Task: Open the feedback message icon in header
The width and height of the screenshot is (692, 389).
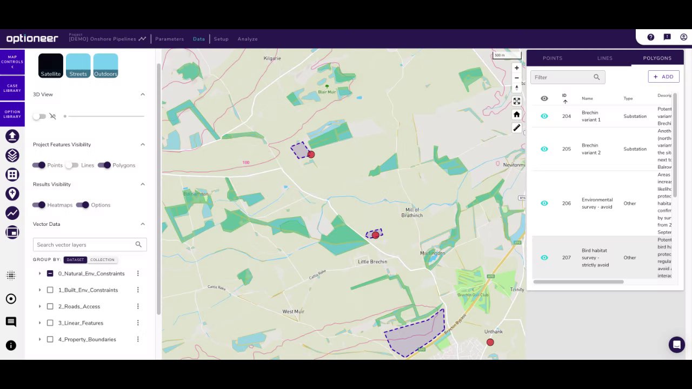Action: (667, 37)
